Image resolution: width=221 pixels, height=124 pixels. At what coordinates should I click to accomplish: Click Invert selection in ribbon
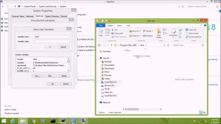[x=193, y=37]
